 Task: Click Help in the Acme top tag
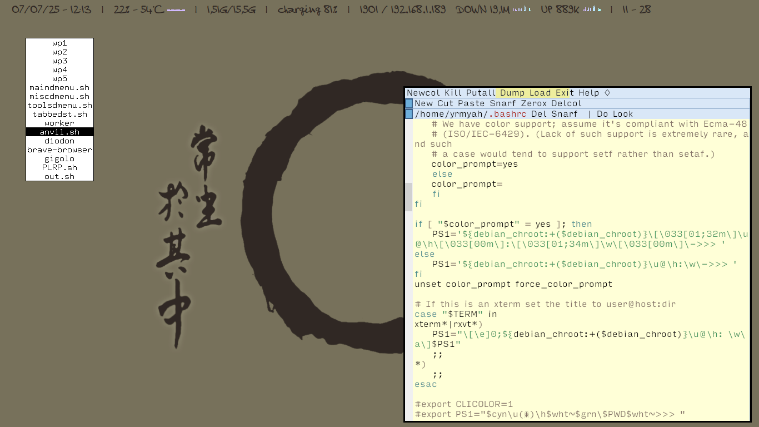(x=588, y=93)
